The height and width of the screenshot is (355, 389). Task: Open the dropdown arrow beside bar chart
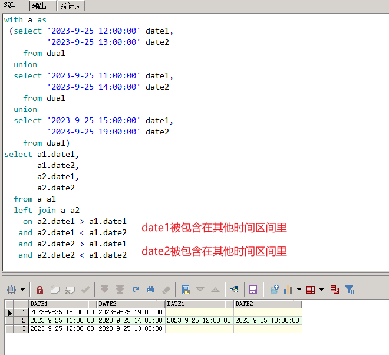(299, 290)
